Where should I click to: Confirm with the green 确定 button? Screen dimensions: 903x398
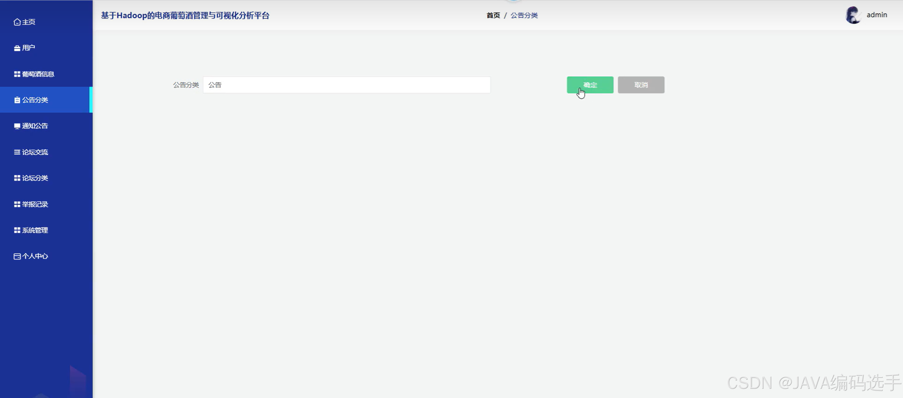pyautogui.click(x=590, y=85)
